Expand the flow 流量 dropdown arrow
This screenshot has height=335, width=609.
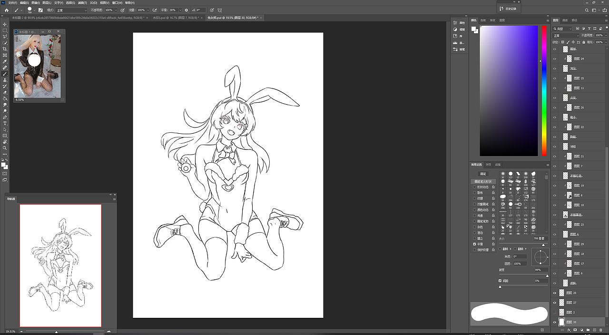(x=148, y=10)
